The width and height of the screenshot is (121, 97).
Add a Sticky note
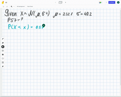click(3, 51)
